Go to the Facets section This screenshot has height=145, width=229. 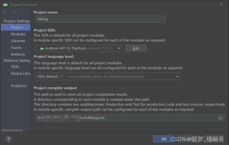pos(16,48)
